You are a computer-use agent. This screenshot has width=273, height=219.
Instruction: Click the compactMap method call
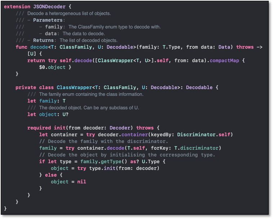[222, 61]
